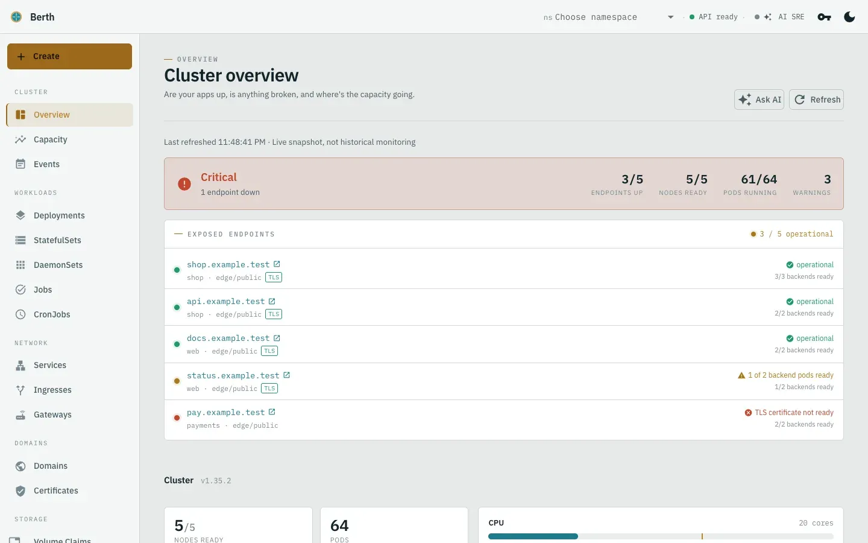The width and height of the screenshot is (868, 543).
Task: Go to Volume Claims sidebar item
Action: (70, 539)
